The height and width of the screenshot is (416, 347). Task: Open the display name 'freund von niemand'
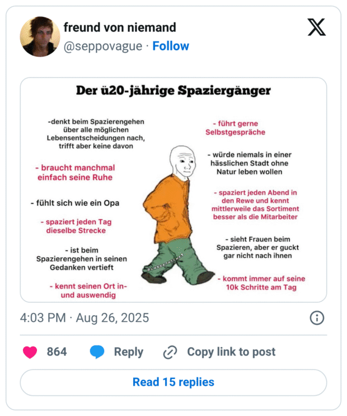(120, 27)
